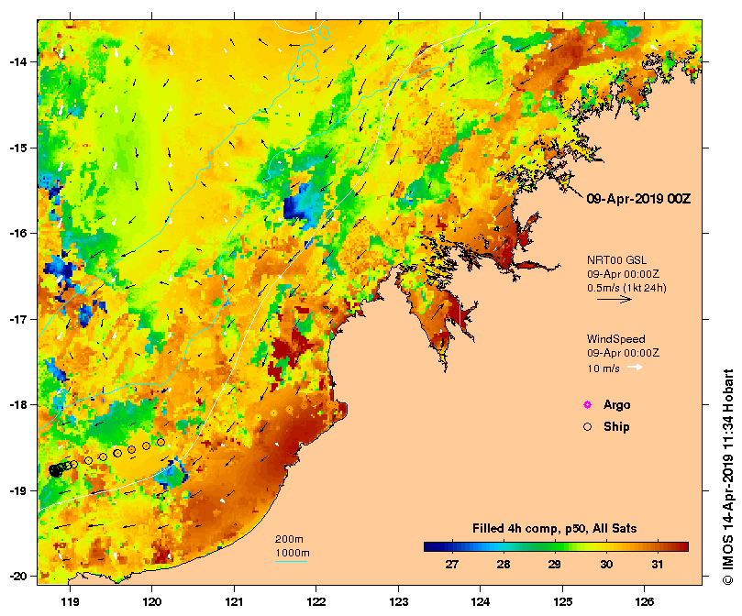
Task: Click the WindSpeed '09-Apr 00:00Z' timestamp
Action: tap(623, 353)
